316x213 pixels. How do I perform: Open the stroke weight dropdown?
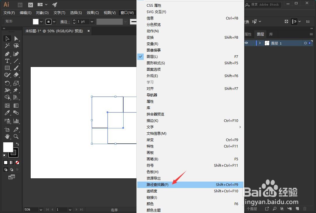[x=92, y=21]
